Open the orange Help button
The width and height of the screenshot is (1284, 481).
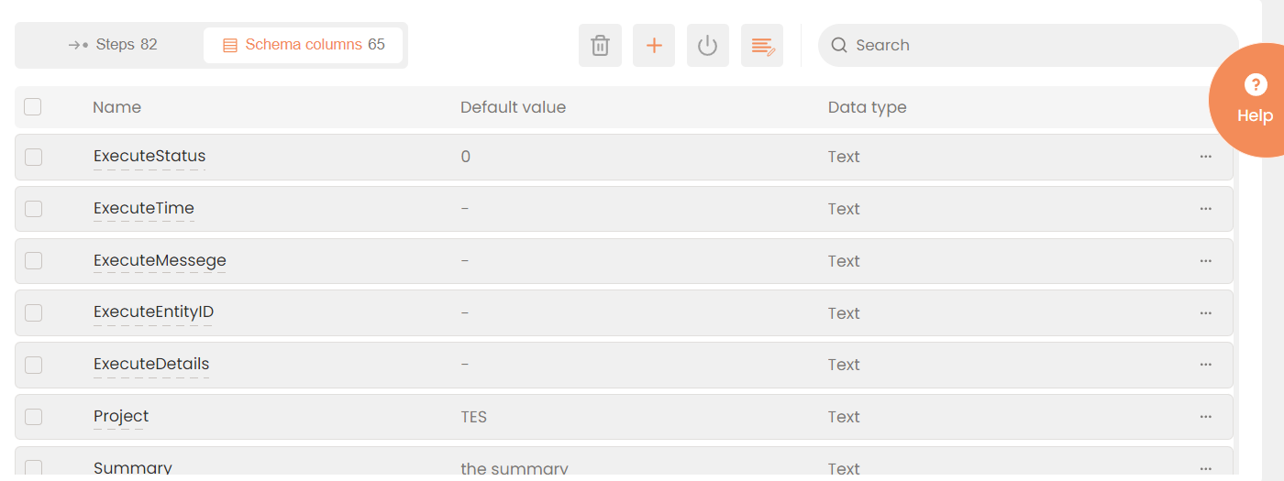coord(1254,100)
